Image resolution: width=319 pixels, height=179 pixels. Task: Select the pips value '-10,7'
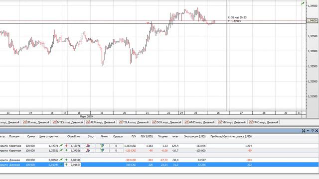(x=175, y=151)
